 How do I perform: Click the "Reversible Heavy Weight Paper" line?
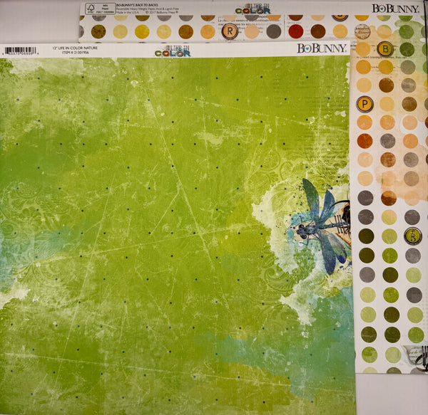click(x=148, y=9)
